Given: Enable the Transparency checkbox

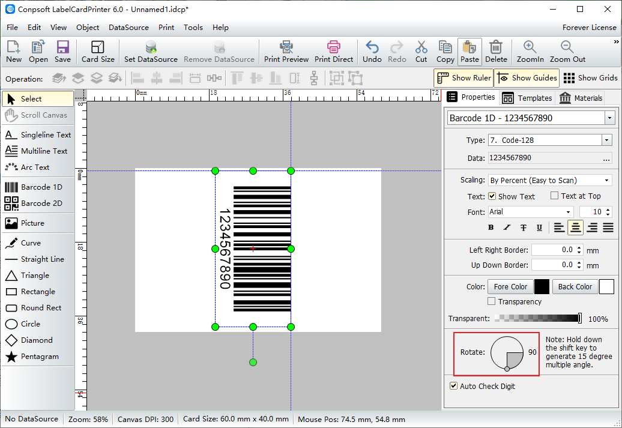Looking at the screenshot, I should pyautogui.click(x=492, y=301).
